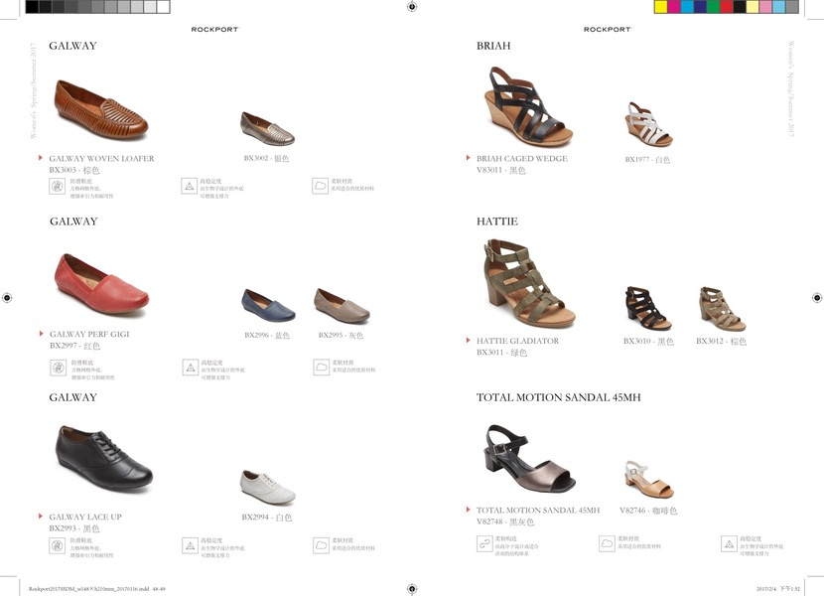Click the GALWAY LACE UP product name
This screenshot has height=596, width=824.
click(85, 517)
